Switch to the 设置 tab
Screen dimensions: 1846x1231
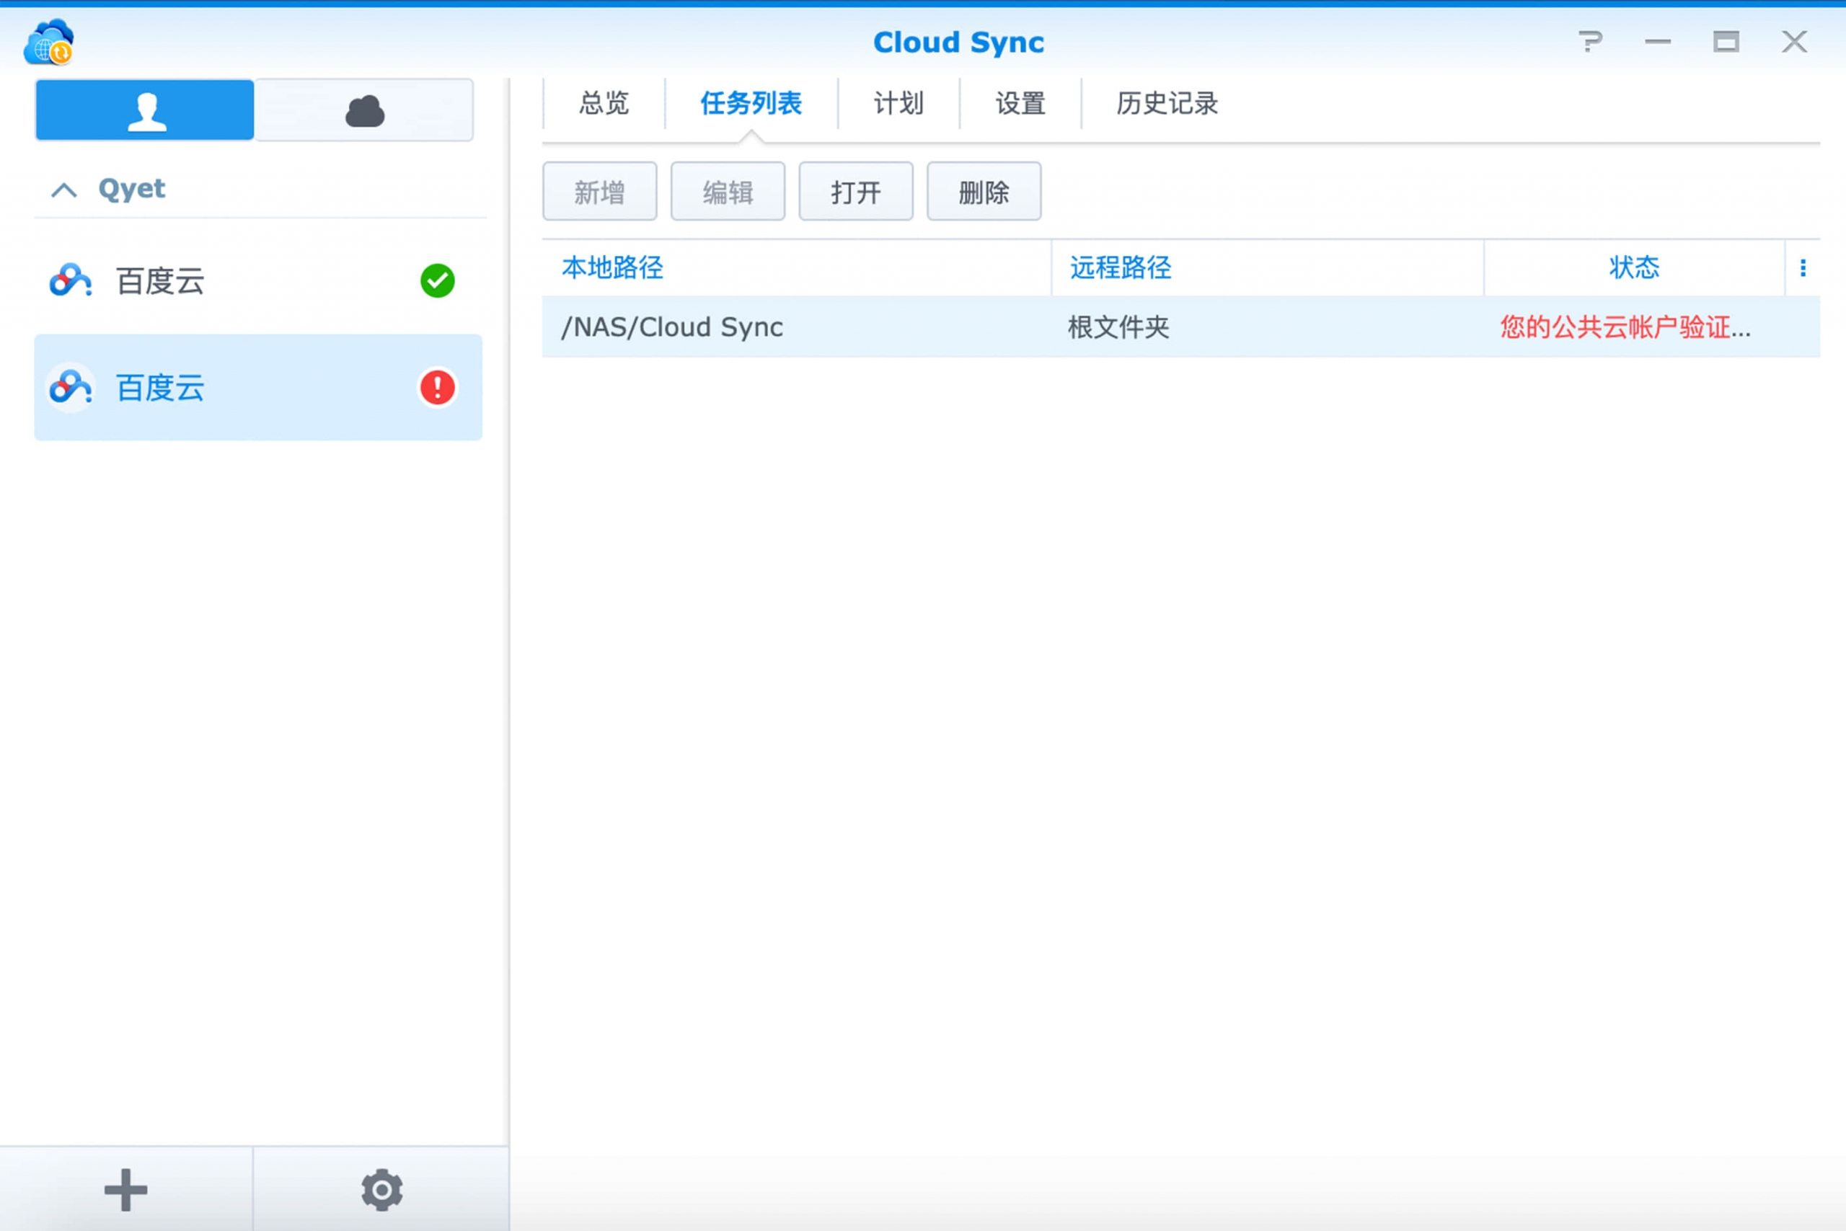pos(1019,104)
